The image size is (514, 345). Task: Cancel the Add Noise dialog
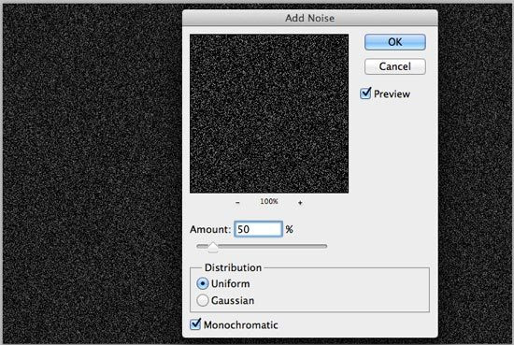click(395, 66)
